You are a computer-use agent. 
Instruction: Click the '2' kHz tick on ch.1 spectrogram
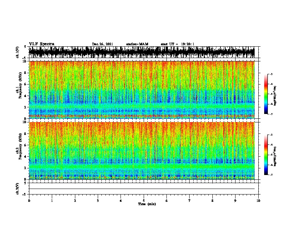pos(26,107)
